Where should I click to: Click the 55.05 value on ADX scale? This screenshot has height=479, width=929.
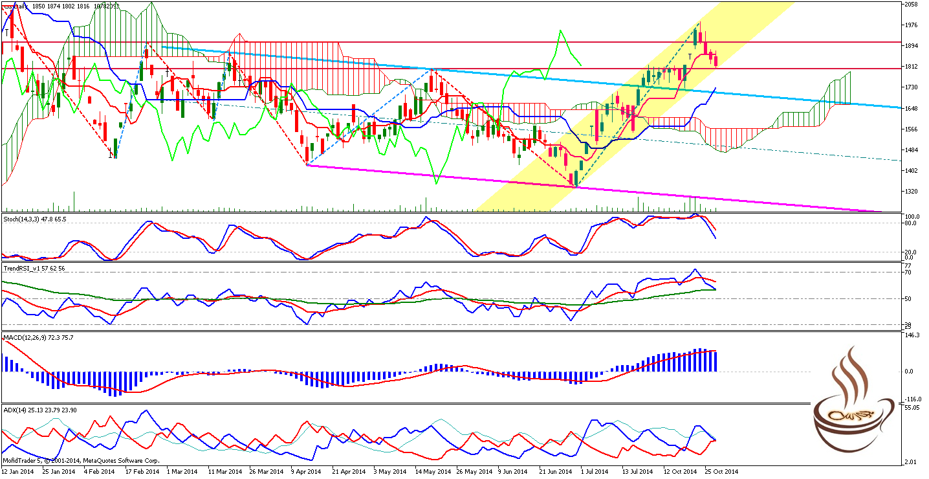click(912, 409)
